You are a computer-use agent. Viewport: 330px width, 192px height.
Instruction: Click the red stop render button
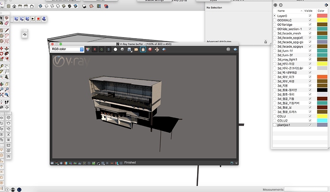click(38, 19)
